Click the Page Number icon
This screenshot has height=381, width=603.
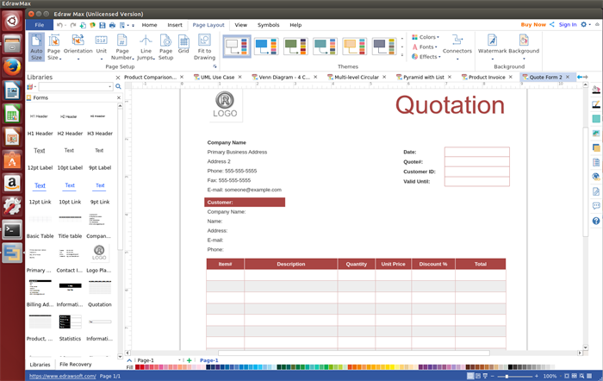click(x=122, y=47)
